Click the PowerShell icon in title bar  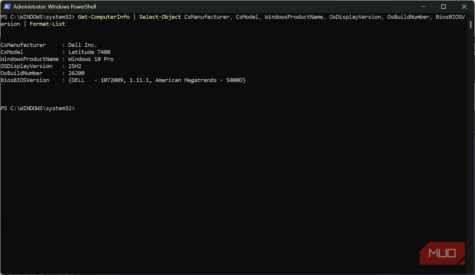[7, 6]
